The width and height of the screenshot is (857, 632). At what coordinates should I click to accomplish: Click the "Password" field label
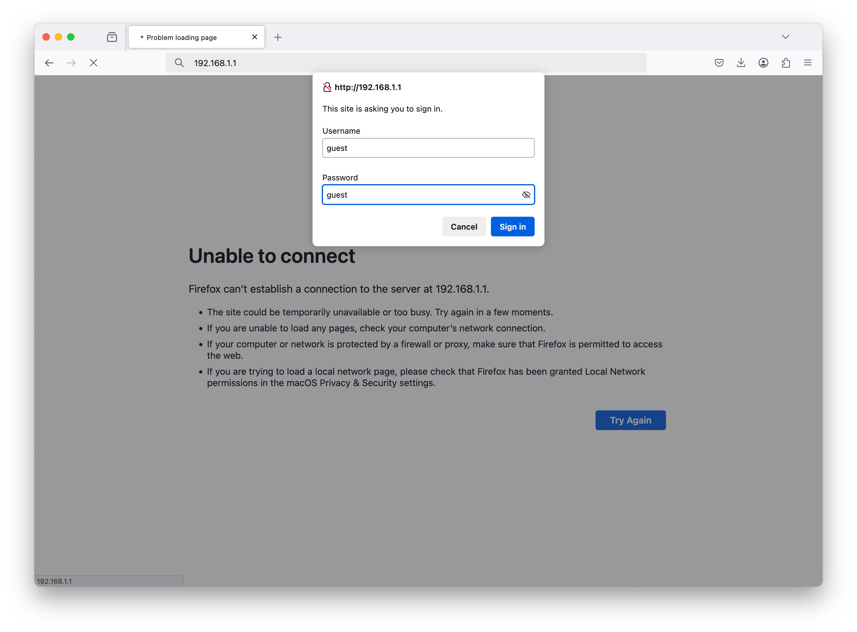tap(340, 177)
